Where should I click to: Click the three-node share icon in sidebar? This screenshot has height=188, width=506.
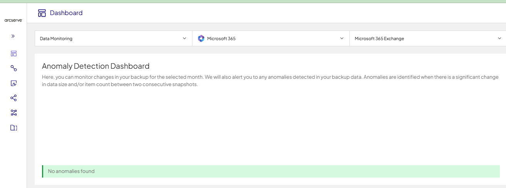tap(13, 98)
